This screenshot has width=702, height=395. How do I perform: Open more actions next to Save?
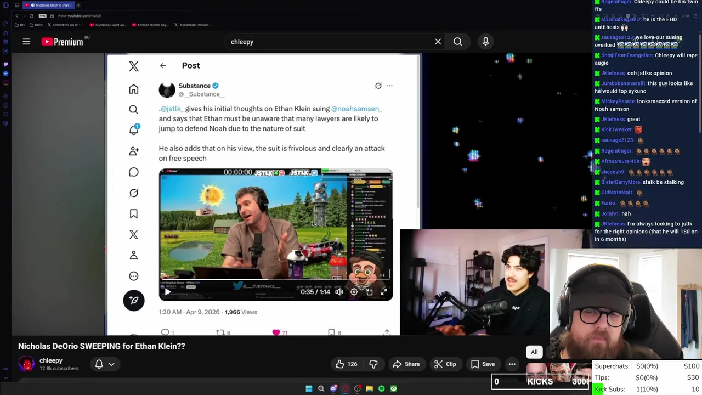click(x=512, y=364)
